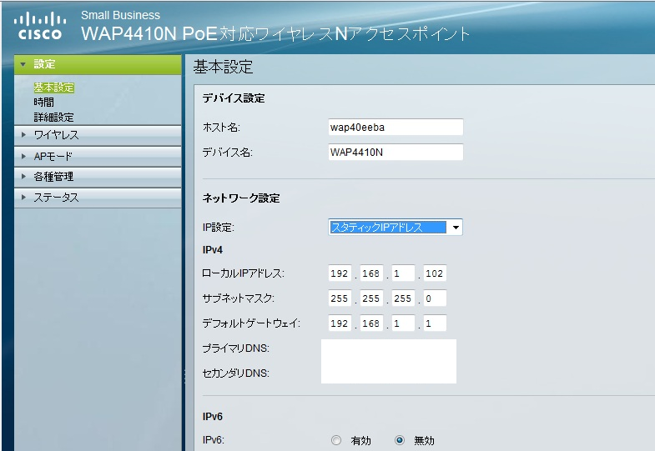The image size is (655, 451).
Task: Open the 時間 menu item
Action: pyautogui.click(x=44, y=103)
